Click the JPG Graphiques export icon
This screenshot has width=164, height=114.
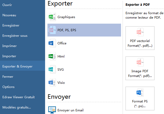coord(52,17)
